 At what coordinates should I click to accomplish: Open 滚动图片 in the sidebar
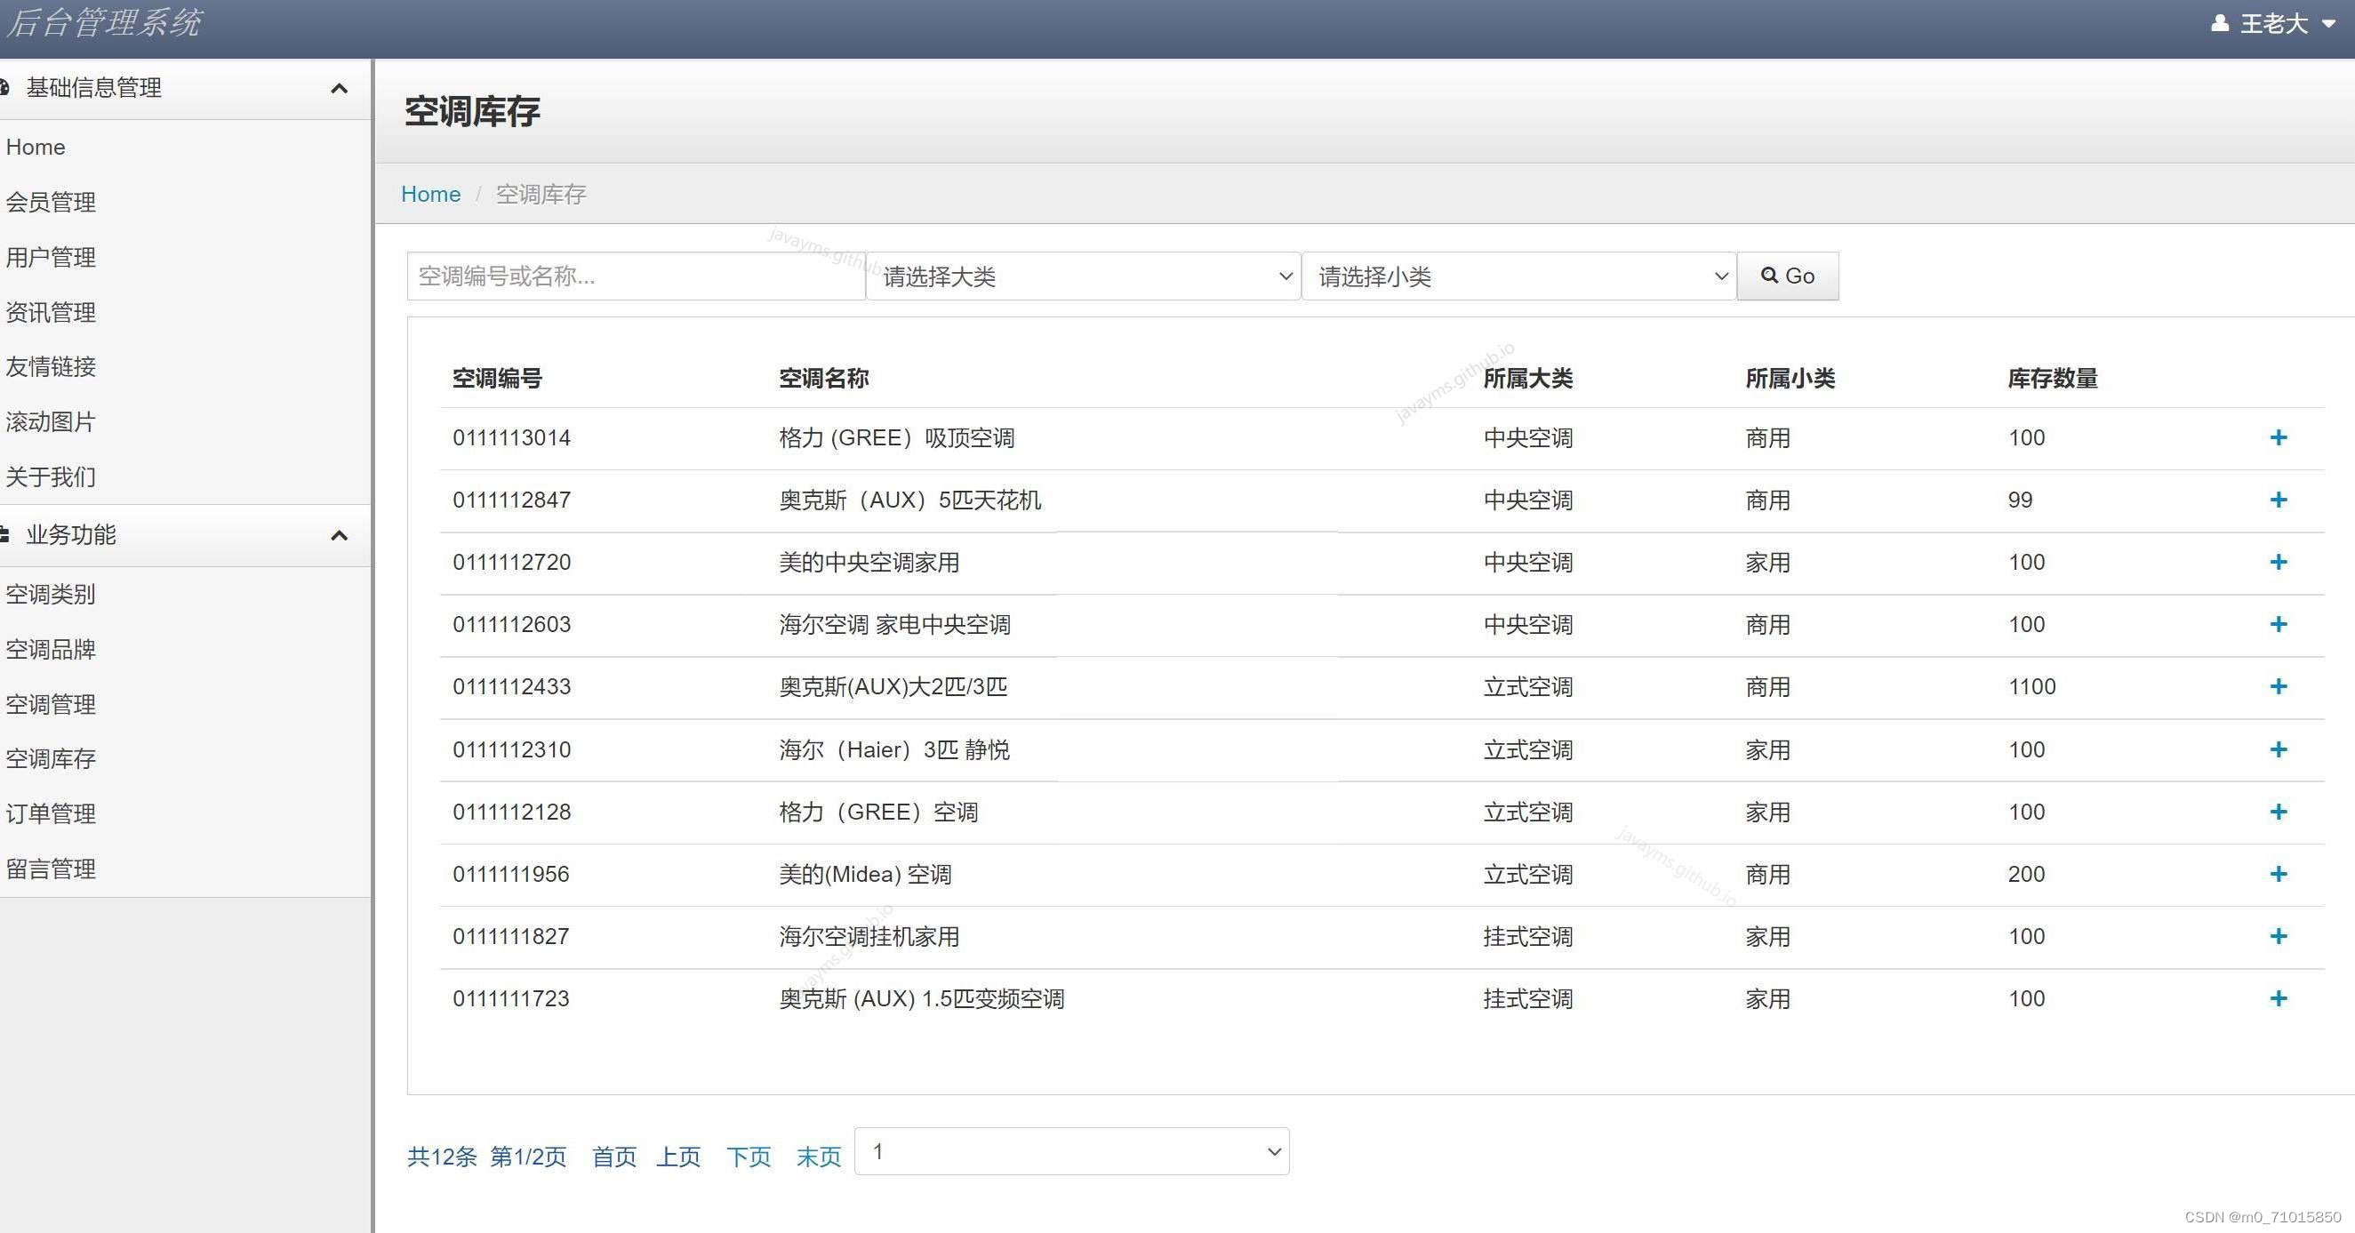[x=51, y=421]
